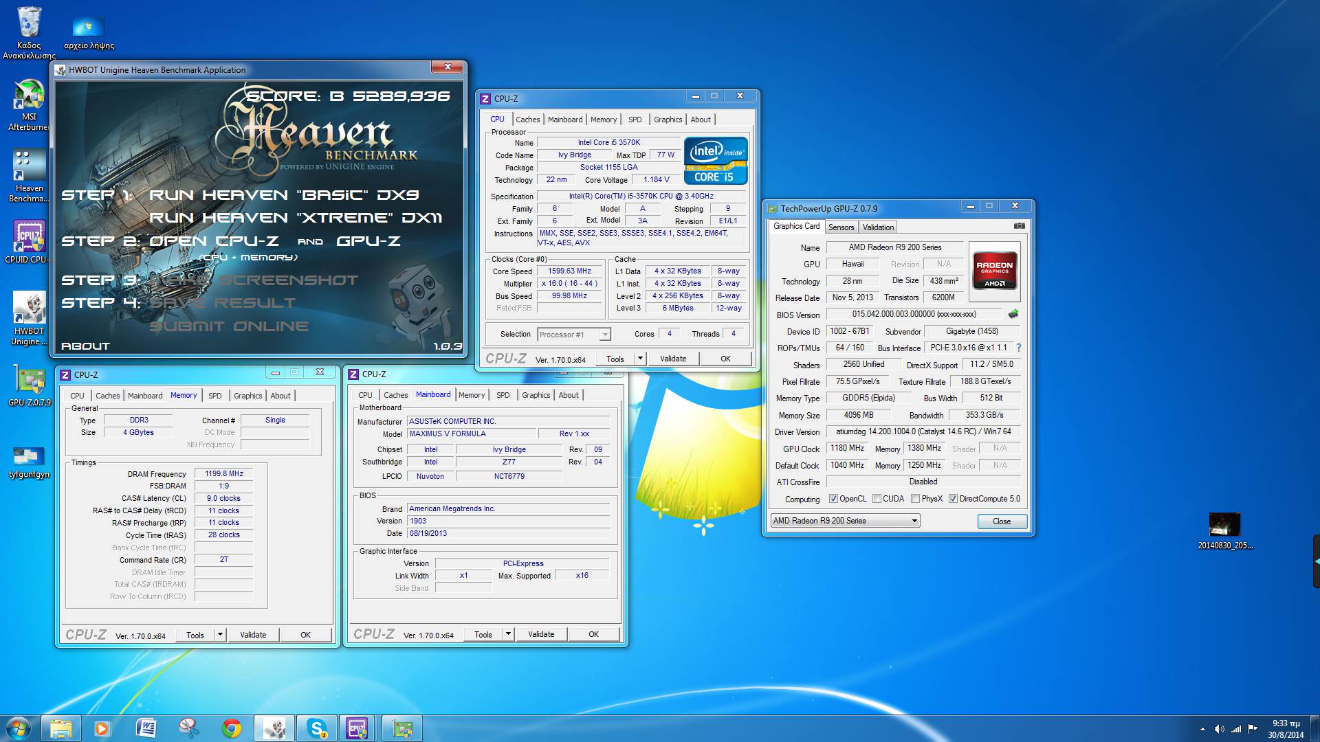Open the HWBOT Unigine desktop icon
Image resolution: width=1320 pixels, height=742 pixels.
[29, 318]
